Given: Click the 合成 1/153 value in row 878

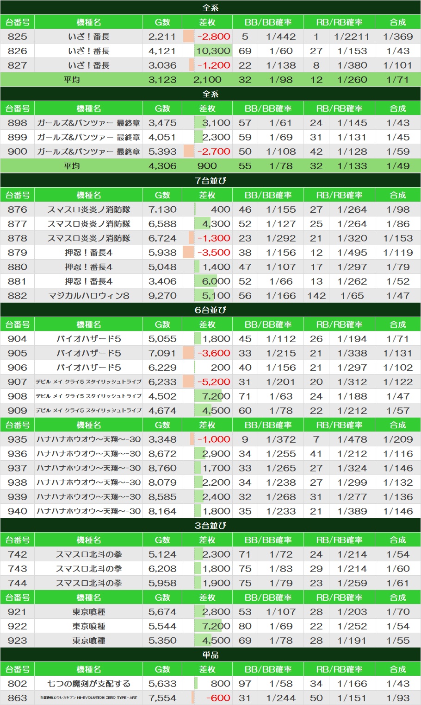Looking at the screenshot, I should [x=398, y=238].
